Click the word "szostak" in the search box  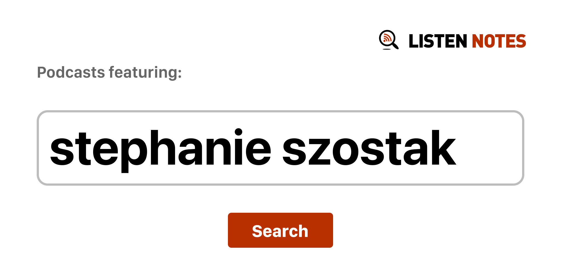[369, 148]
